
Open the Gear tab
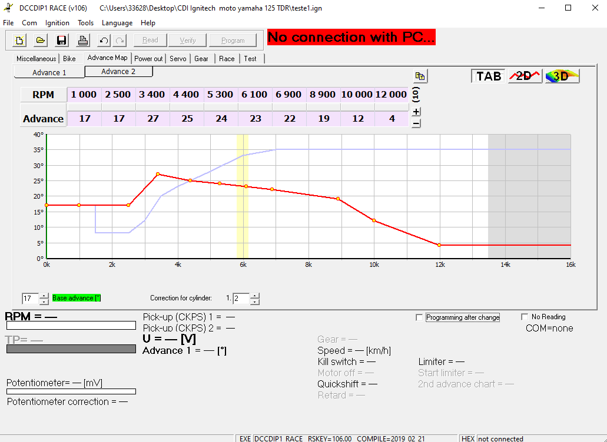(201, 59)
